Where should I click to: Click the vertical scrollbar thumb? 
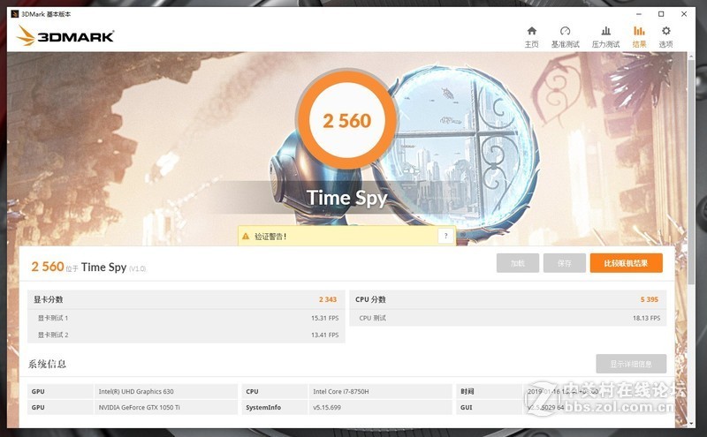point(692,171)
